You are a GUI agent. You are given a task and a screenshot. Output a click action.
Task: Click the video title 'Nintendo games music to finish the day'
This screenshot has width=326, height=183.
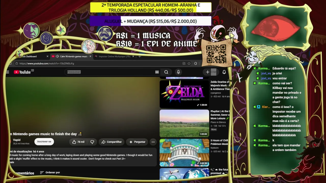point(45,134)
